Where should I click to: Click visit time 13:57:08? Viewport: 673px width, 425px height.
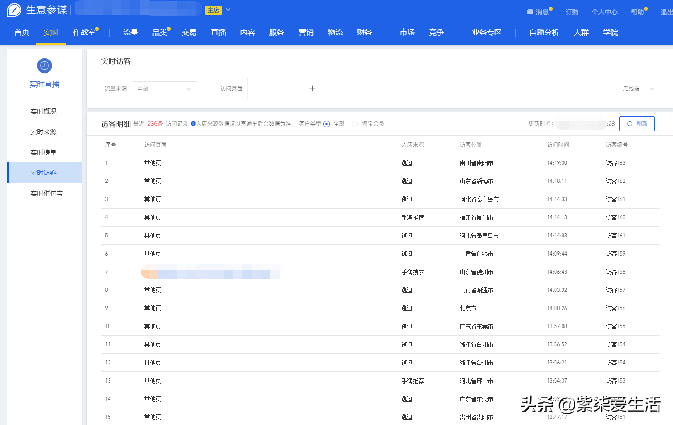click(557, 326)
